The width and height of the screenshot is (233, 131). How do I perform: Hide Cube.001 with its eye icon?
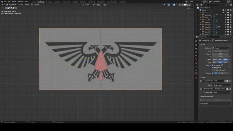click(226, 20)
